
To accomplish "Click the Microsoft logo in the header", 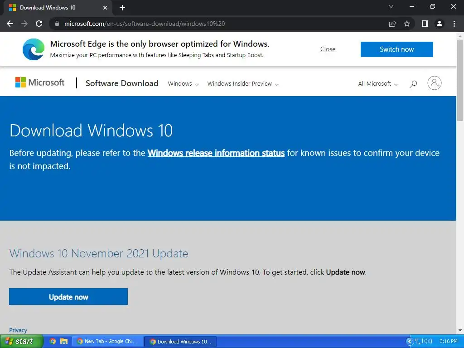I will click(x=40, y=82).
